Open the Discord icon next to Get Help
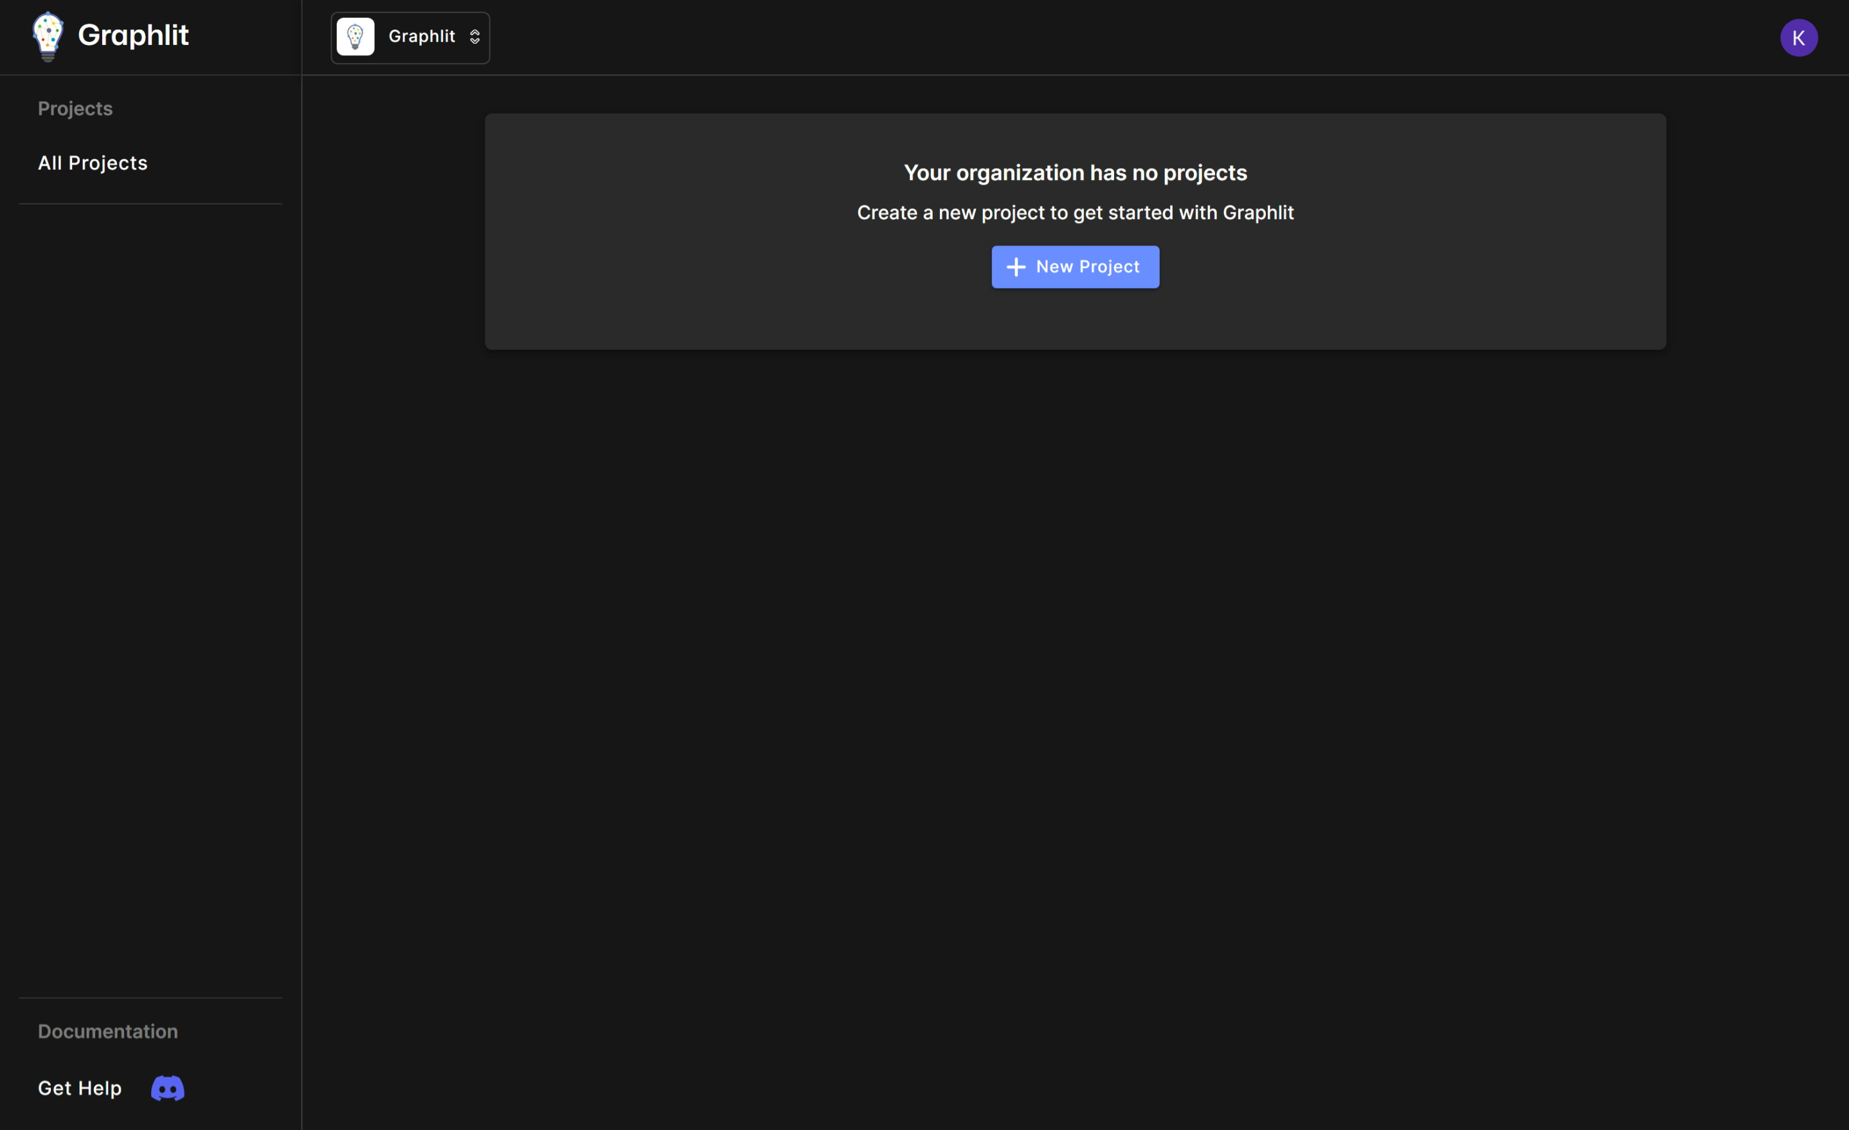Viewport: 1849px width, 1130px height. [167, 1088]
